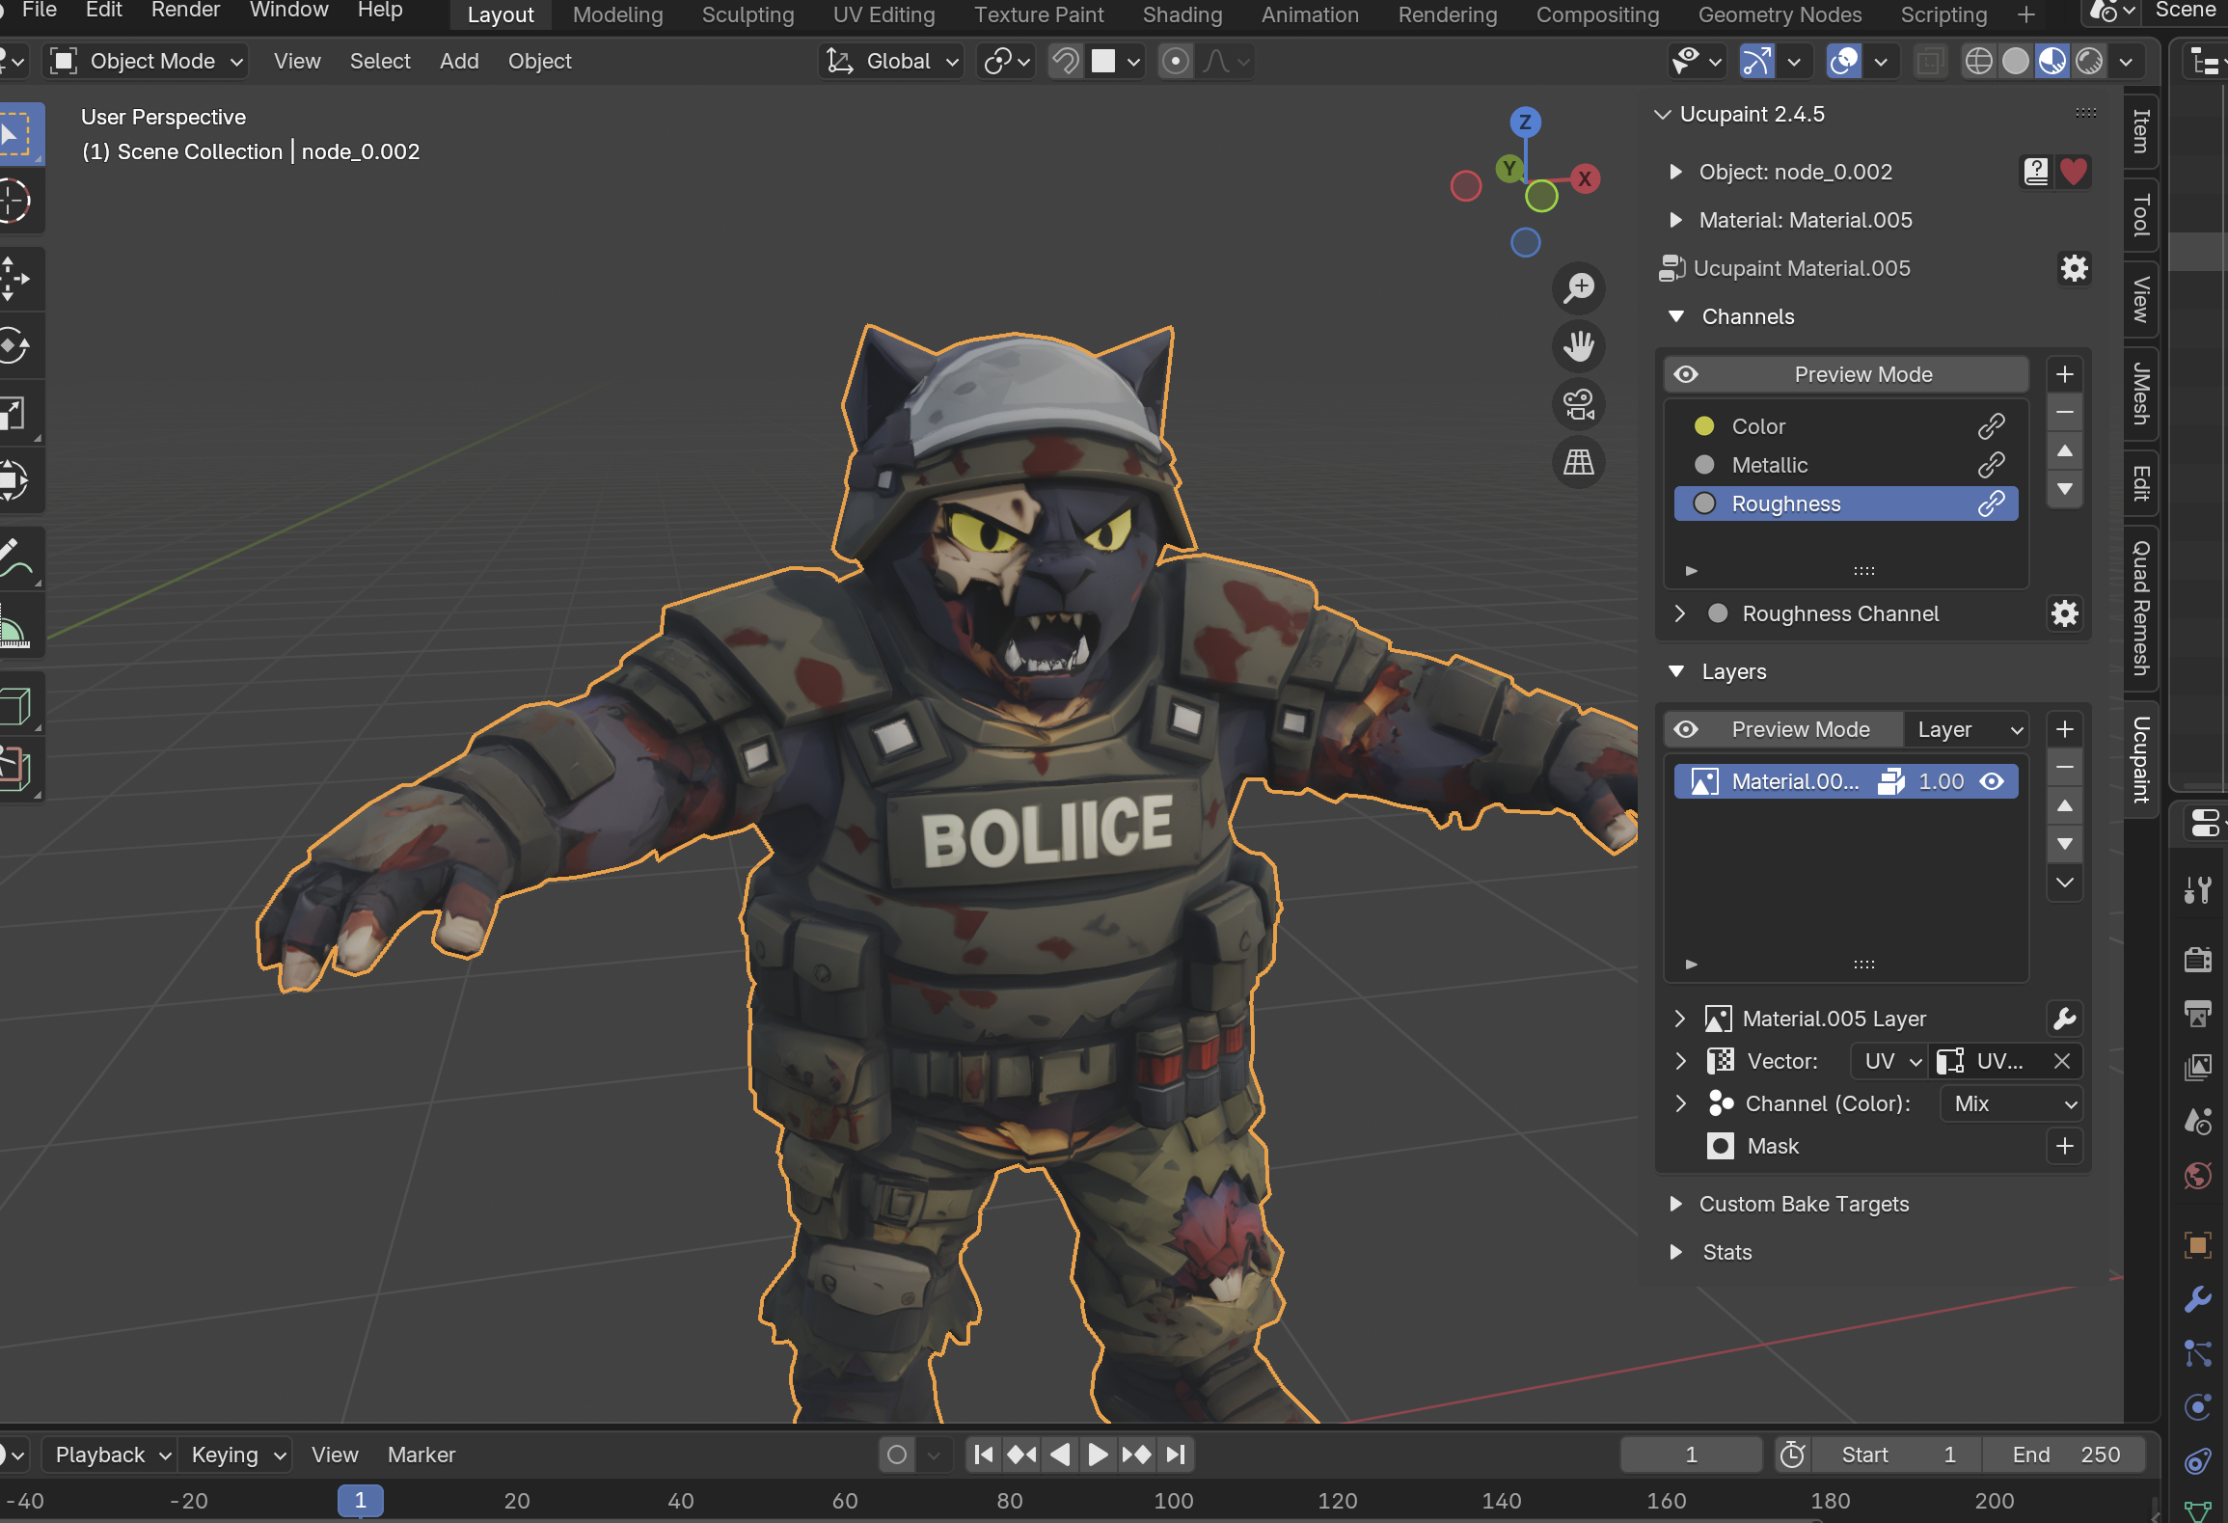Click the zoom magnifier viewport icon

(x=1578, y=287)
